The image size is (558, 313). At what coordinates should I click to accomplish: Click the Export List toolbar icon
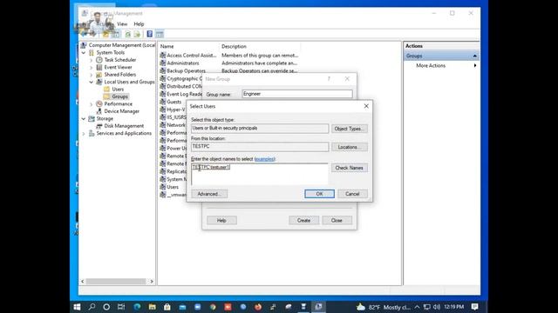coord(137,35)
